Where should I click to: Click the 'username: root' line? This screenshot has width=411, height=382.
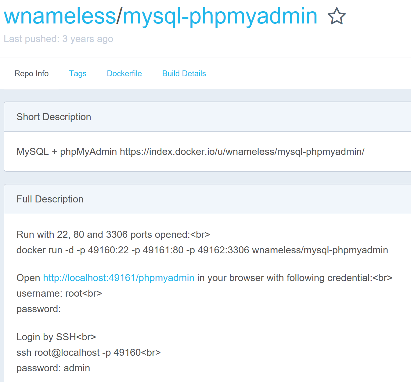click(59, 293)
